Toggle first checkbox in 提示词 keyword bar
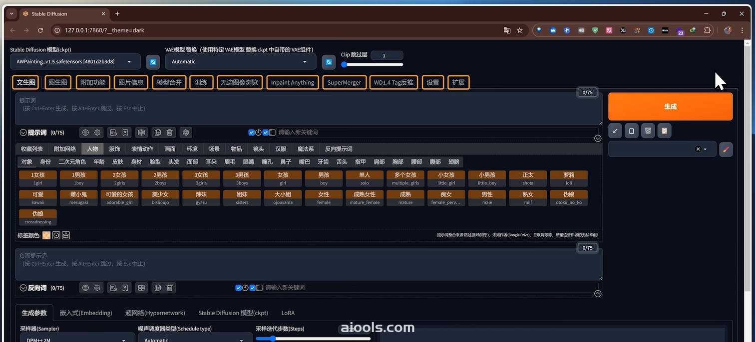The image size is (755, 342). tap(252, 133)
